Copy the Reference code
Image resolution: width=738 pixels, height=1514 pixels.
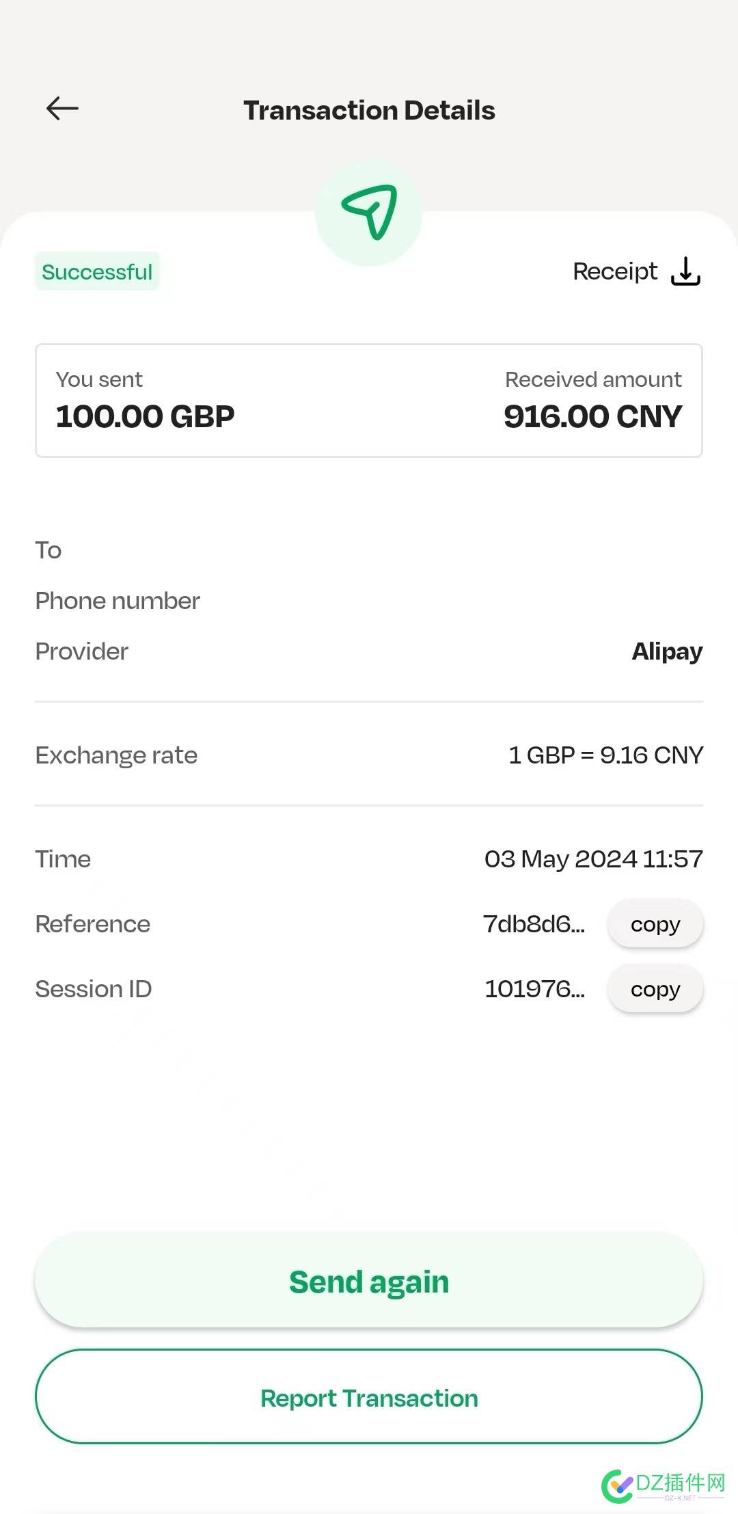coord(655,924)
